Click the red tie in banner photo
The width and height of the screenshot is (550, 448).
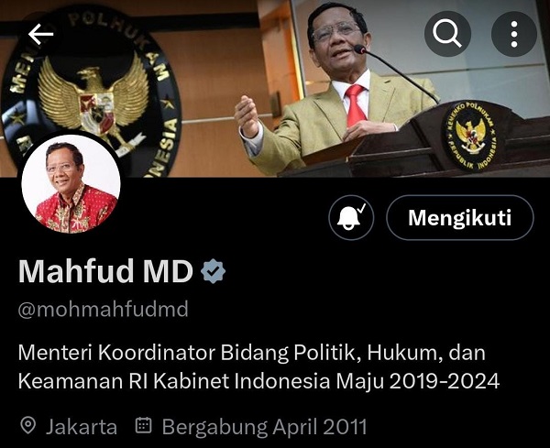click(x=356, y=105)
